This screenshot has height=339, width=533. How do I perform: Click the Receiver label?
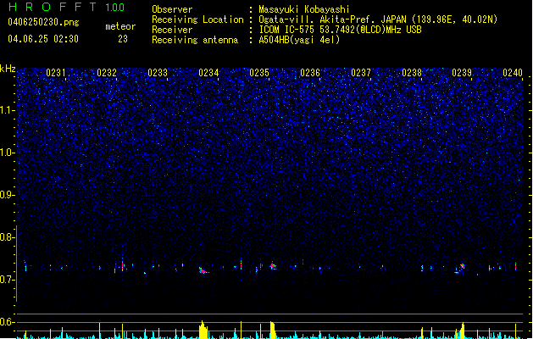tap(172, 30)
